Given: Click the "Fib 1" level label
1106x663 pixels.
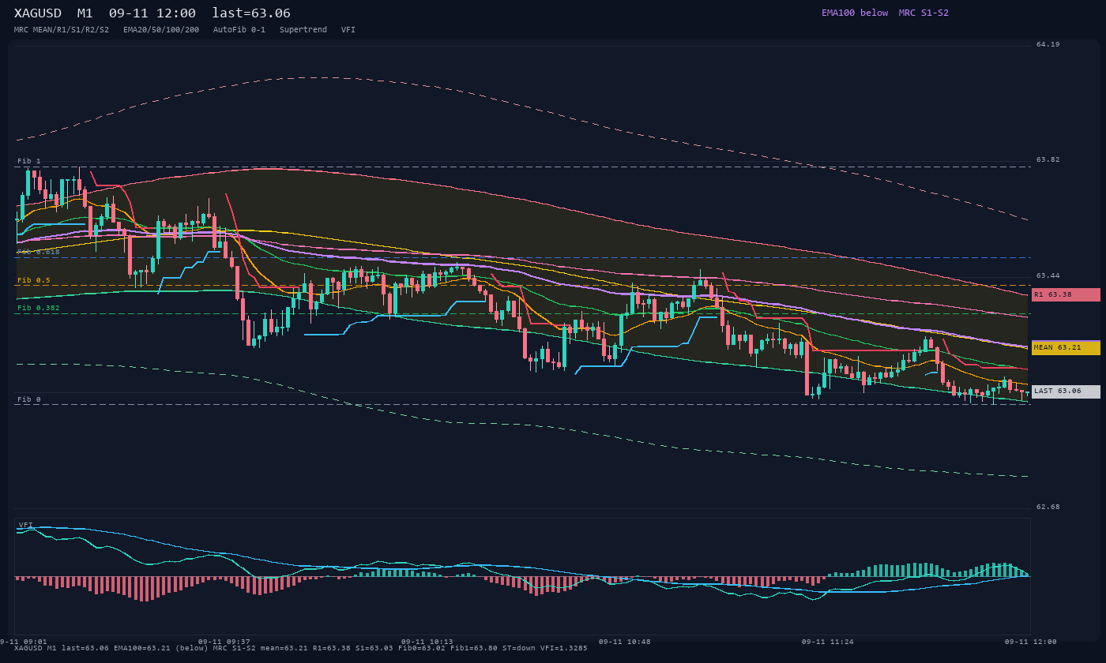Looking at the screenshot, I should 29,161.
